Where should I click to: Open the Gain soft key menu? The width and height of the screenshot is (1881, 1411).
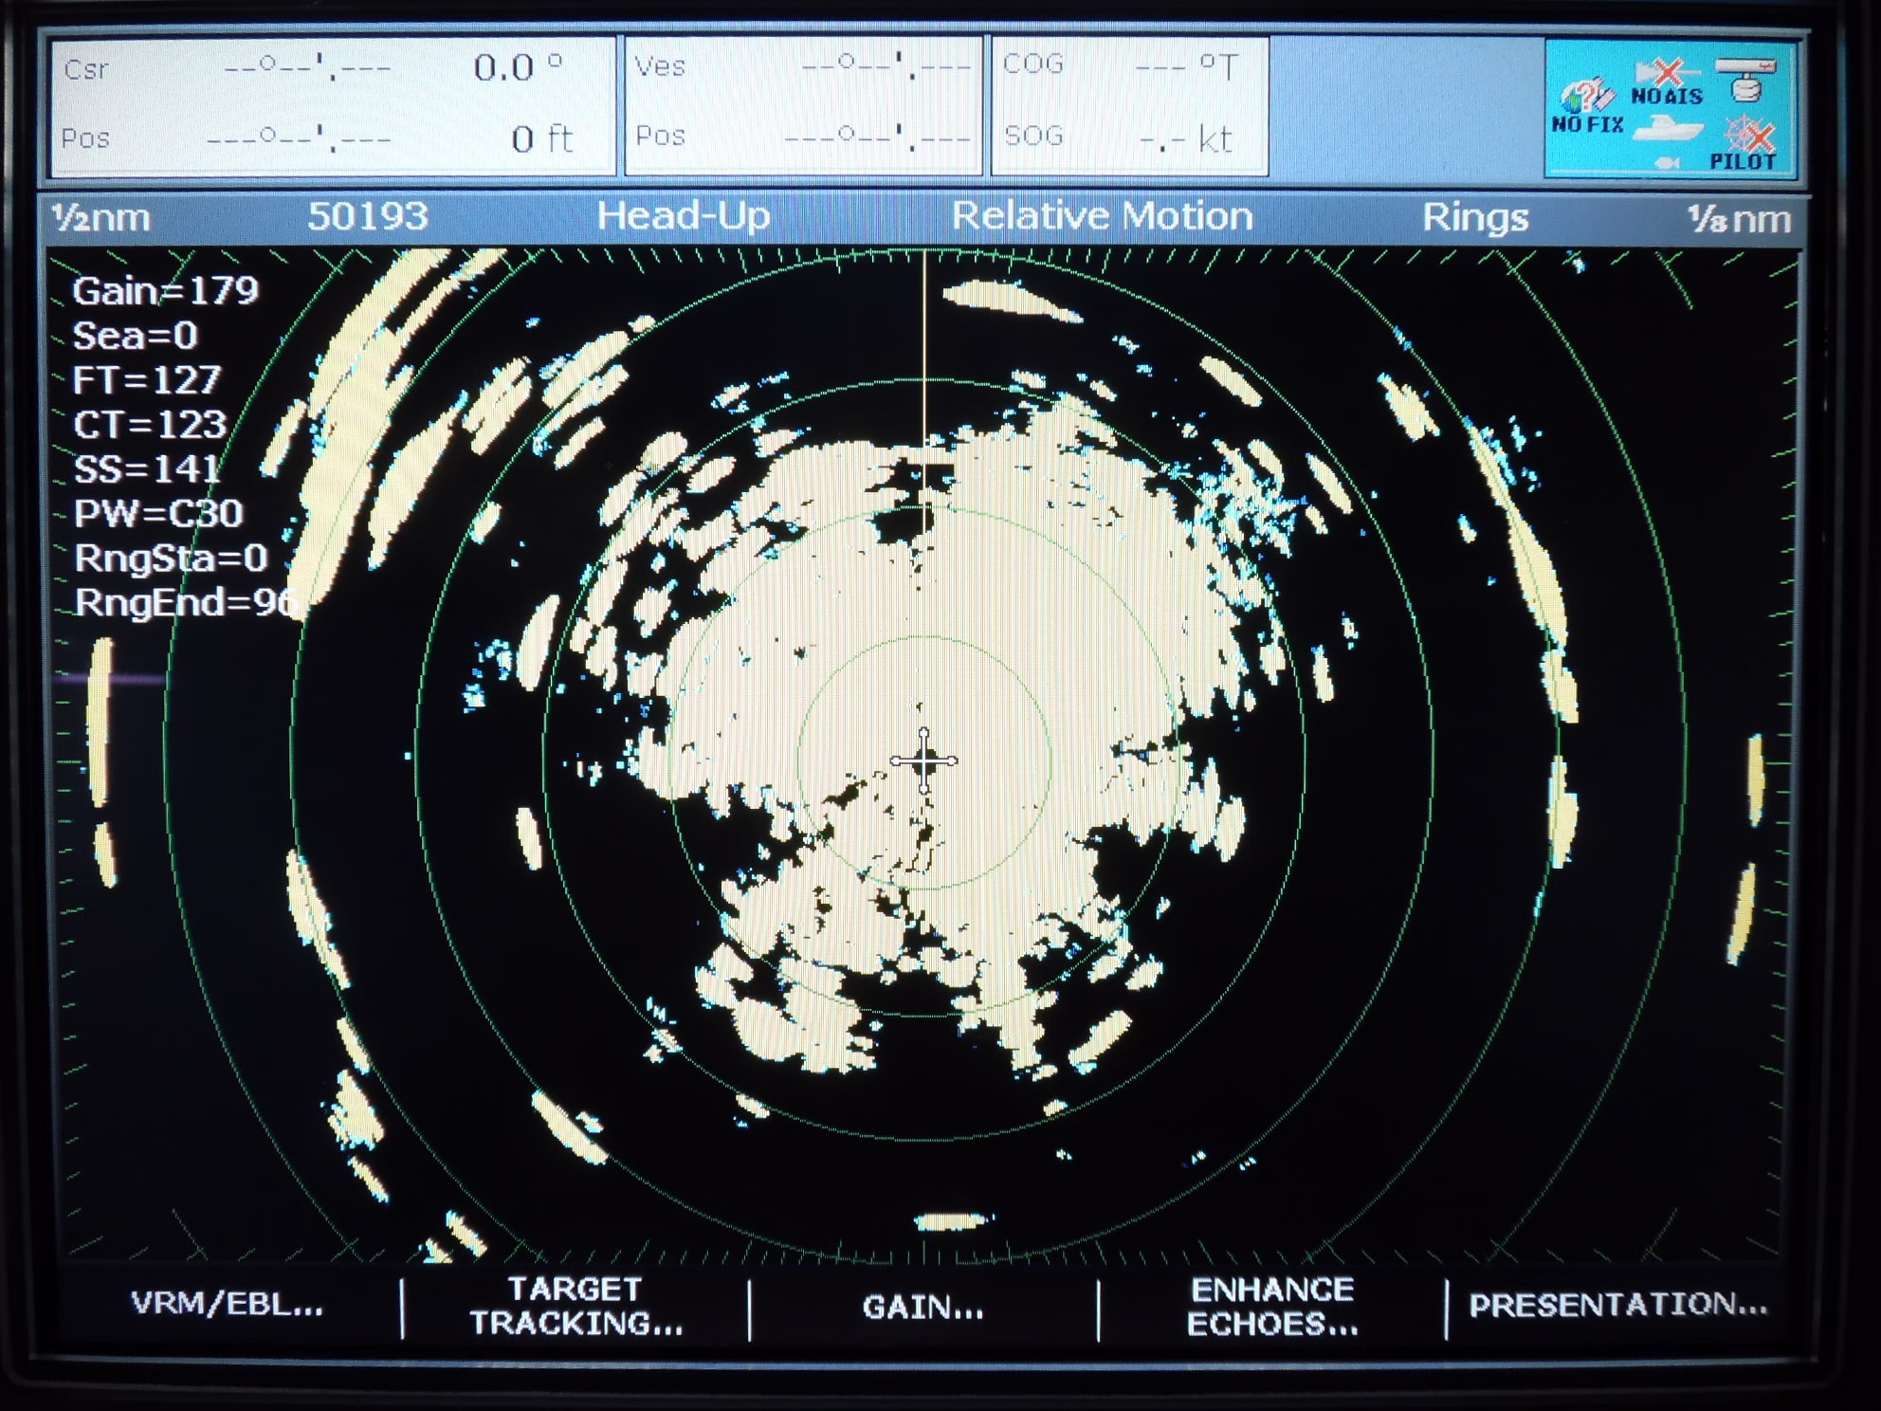[922, 1308]
